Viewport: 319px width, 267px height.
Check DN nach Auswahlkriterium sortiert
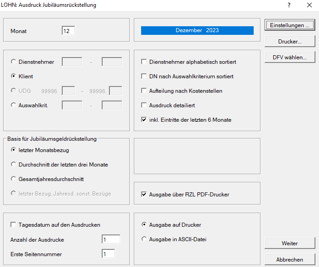point(144,76)
